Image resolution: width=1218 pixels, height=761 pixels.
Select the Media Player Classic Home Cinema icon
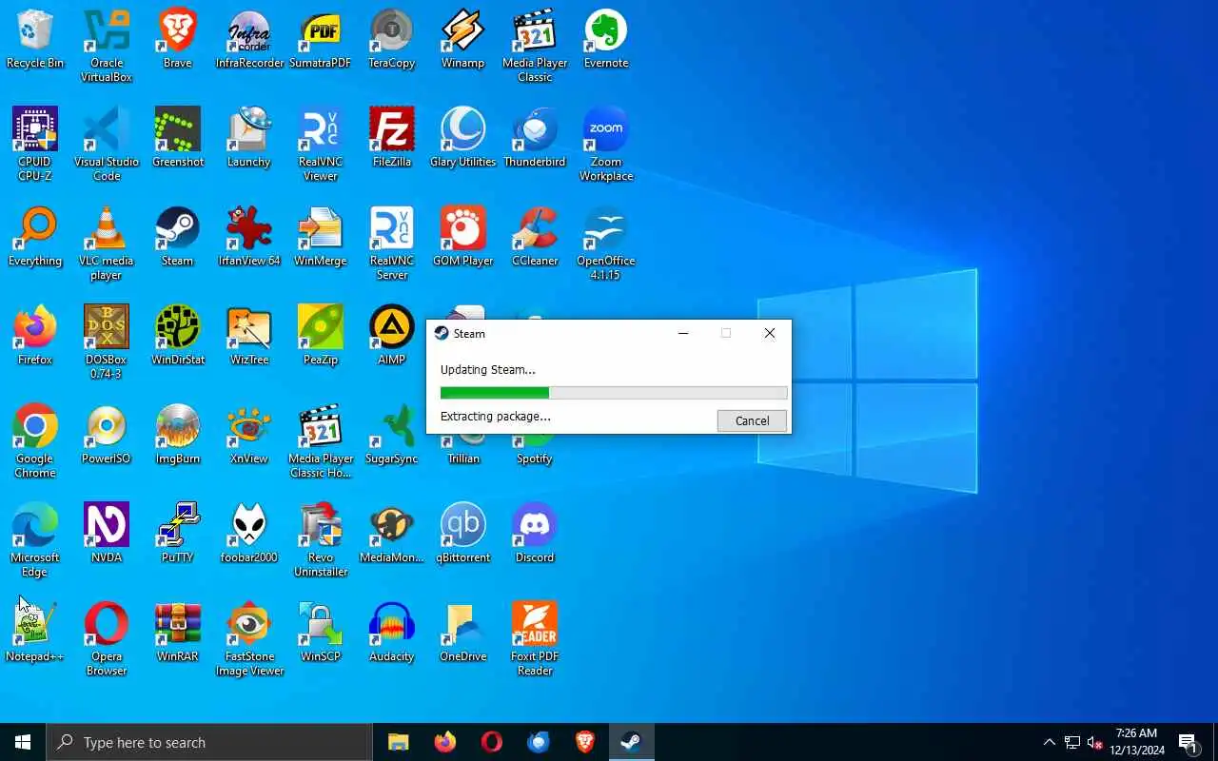coord(321,441)
